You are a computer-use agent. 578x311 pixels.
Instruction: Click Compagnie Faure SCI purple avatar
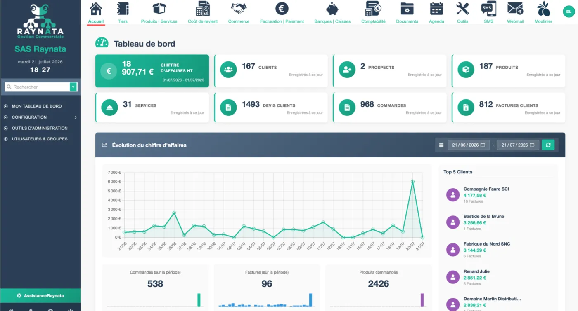[453, 195]
